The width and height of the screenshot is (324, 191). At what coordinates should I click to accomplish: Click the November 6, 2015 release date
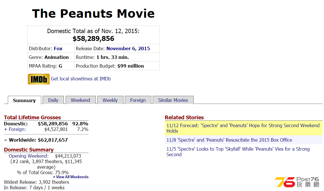point(128,48)
